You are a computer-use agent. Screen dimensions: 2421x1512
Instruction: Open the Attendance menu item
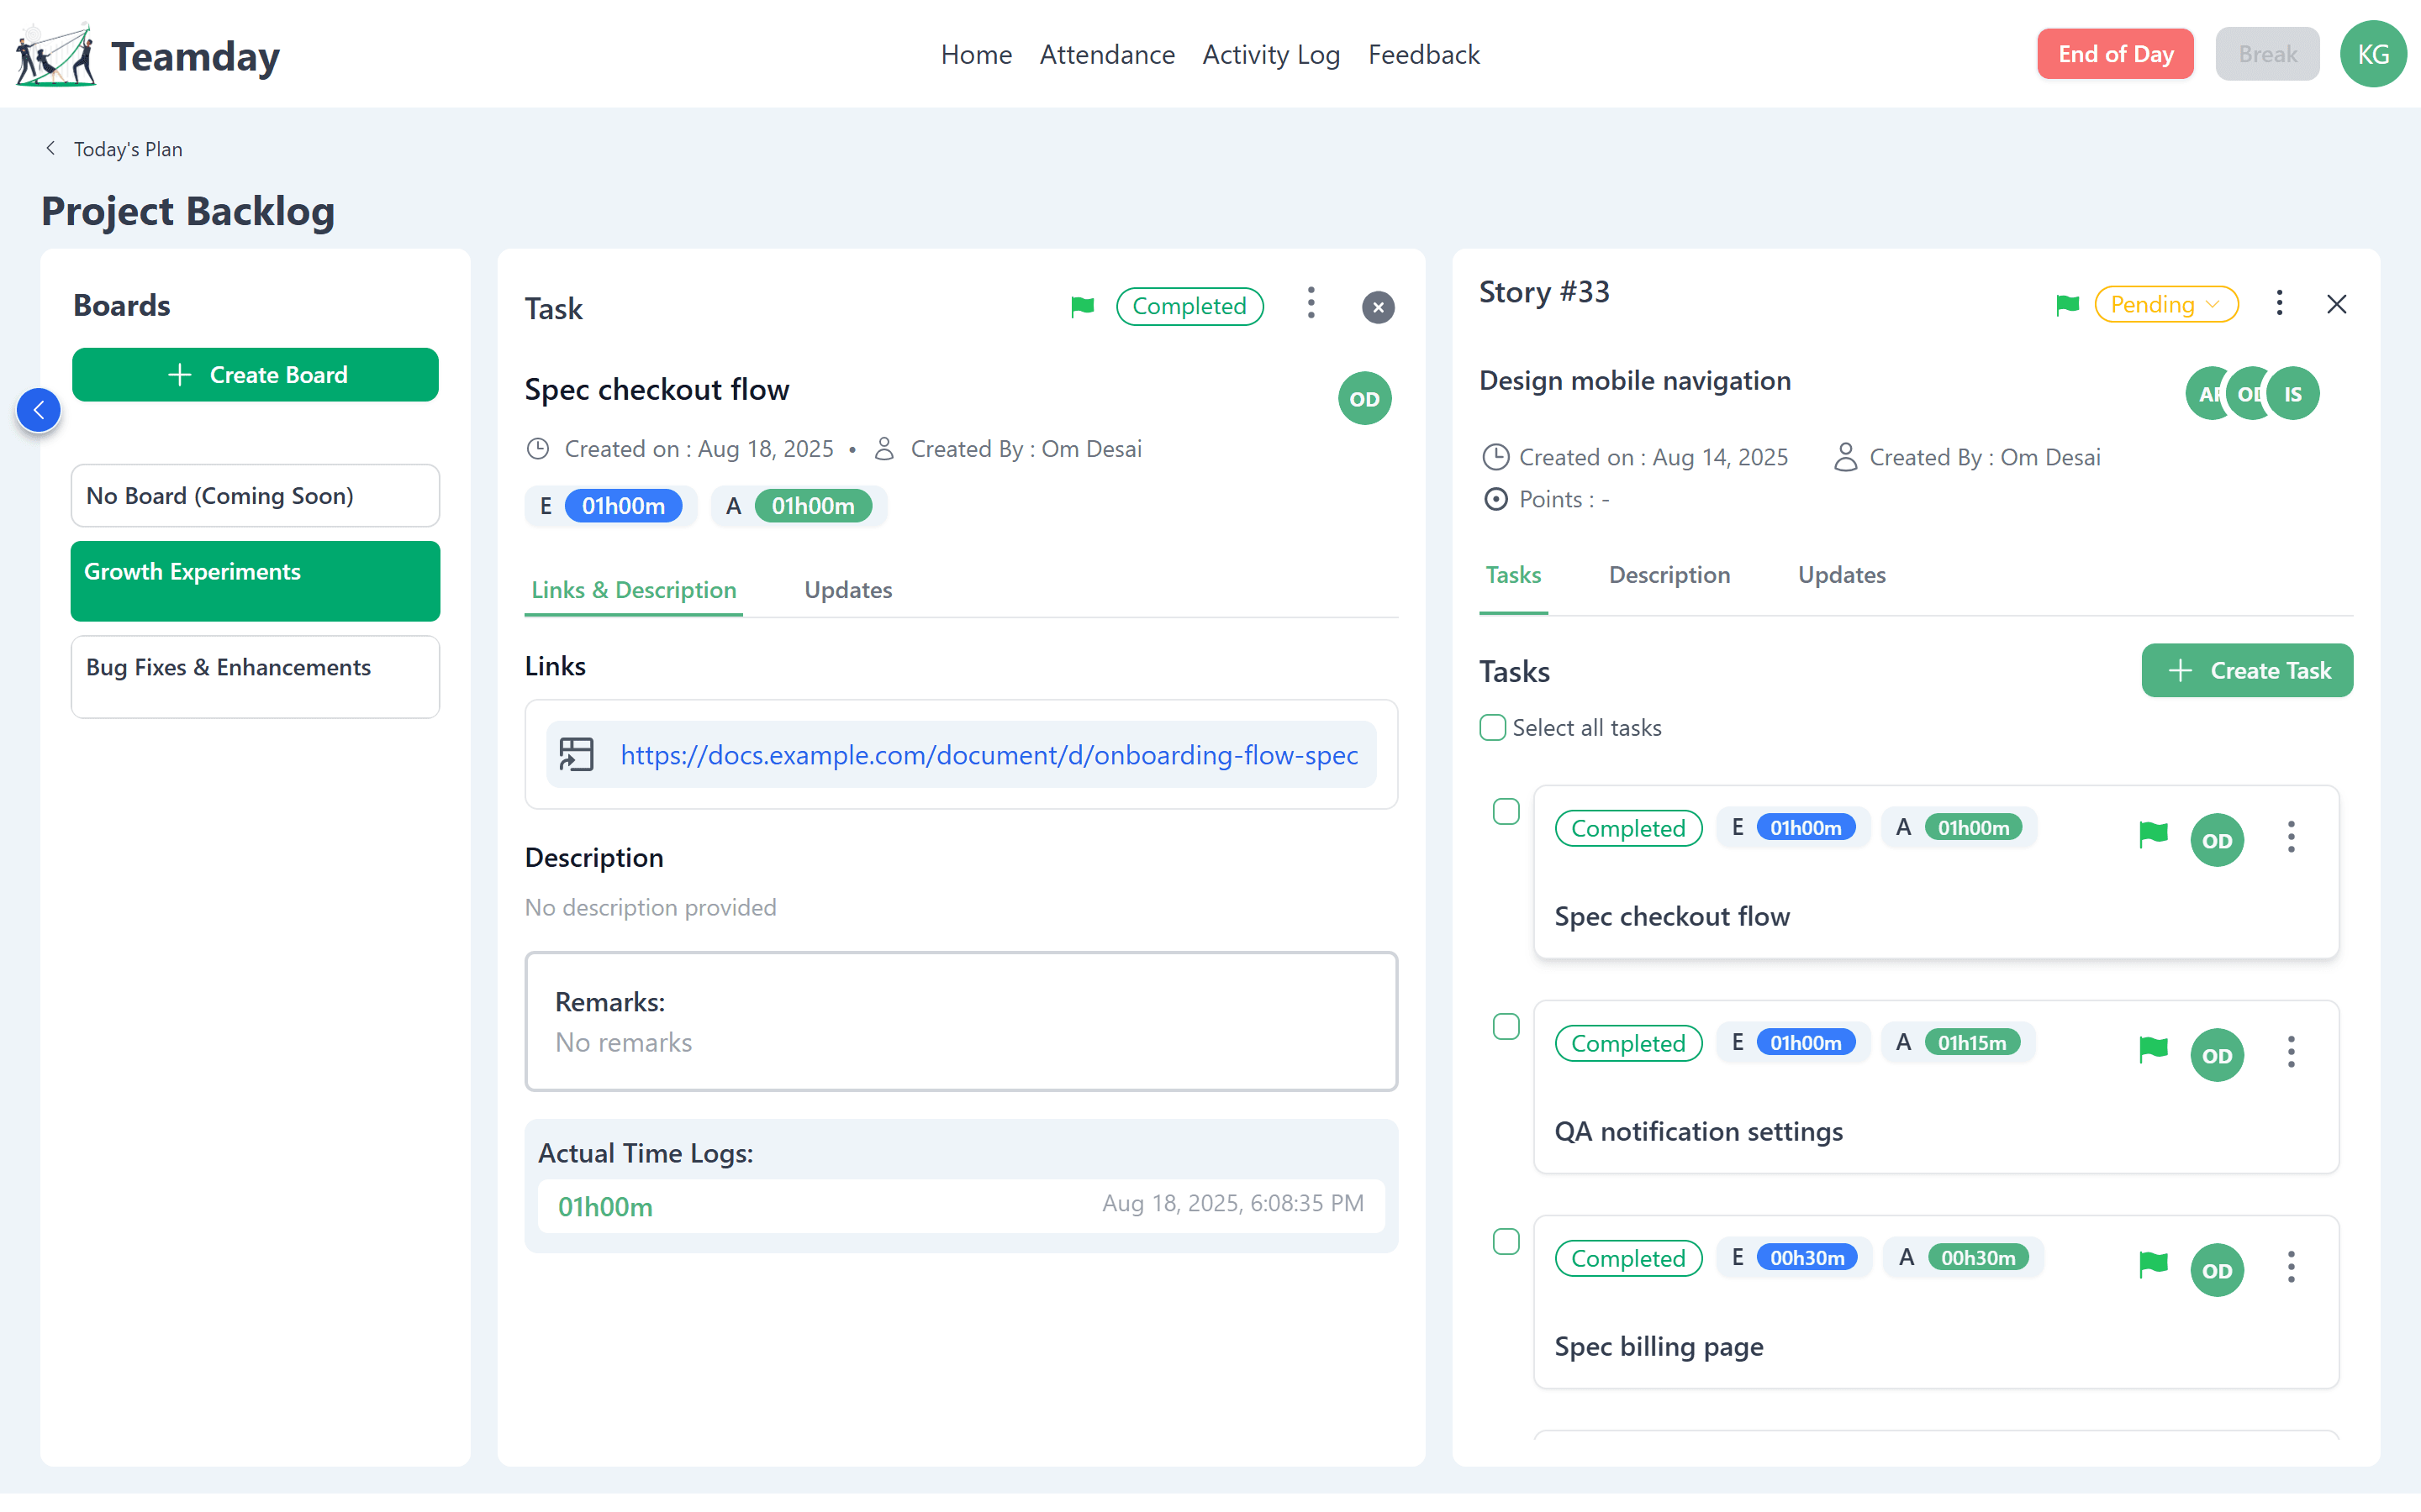pyautogui.click(x=1106, y=54)
